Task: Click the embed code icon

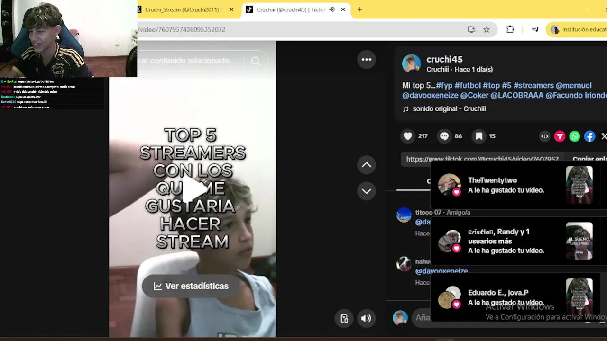Action: coord(545,136)
